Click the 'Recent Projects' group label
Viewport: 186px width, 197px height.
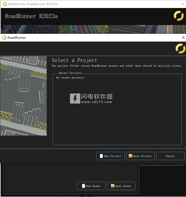[70, 73]
